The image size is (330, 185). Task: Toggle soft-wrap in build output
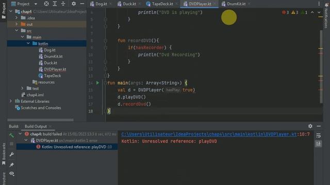tap(318, 136)
